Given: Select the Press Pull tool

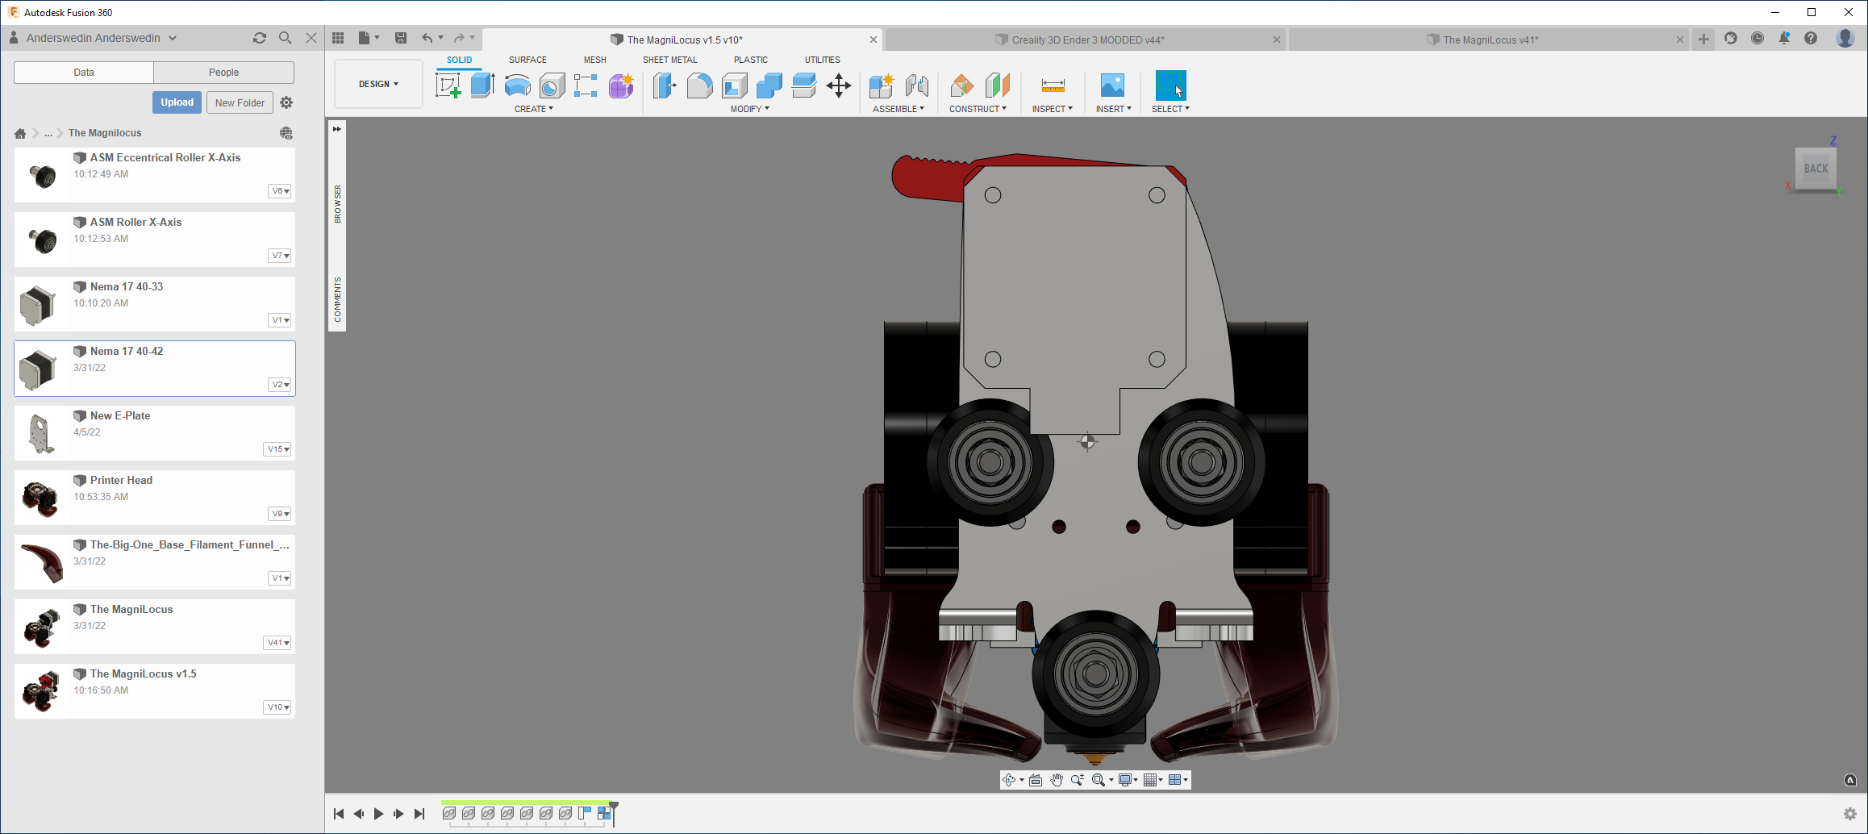Looking at the screenshot, I should [665, 85].
